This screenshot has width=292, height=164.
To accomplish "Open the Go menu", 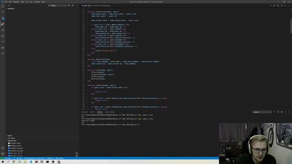I will point(27,2).
